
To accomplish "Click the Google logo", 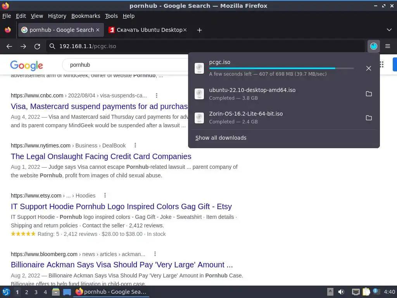I will tap(27, 65).
